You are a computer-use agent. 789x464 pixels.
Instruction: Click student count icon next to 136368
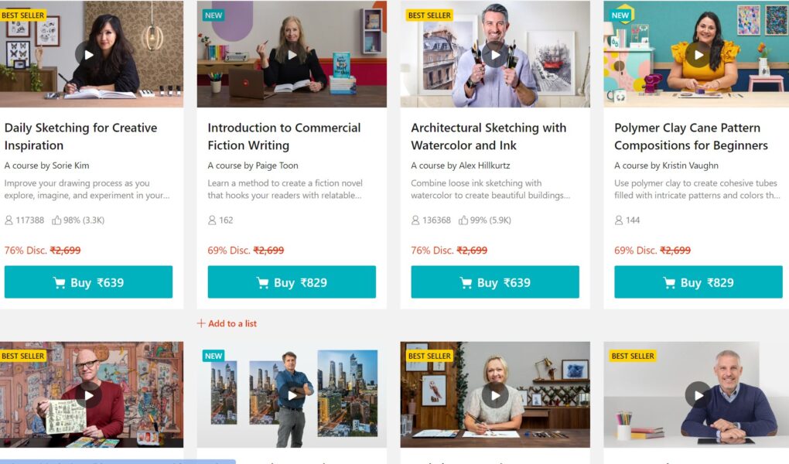[415, 220]
